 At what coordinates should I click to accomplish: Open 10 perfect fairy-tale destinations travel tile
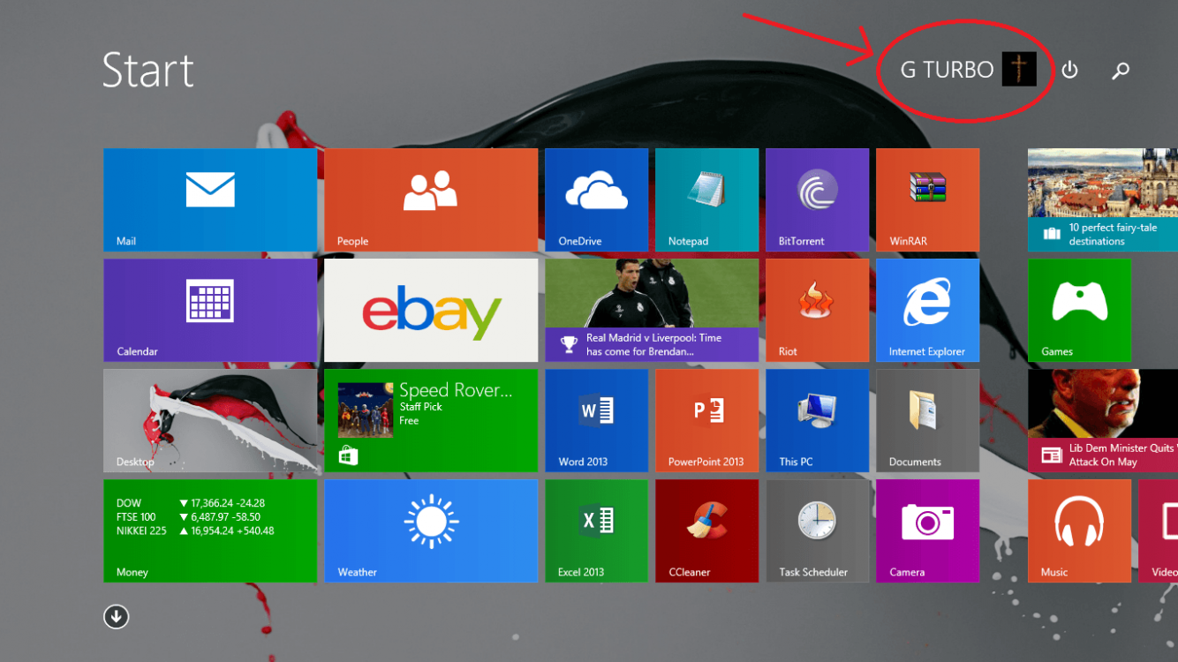click(1103, 200)
